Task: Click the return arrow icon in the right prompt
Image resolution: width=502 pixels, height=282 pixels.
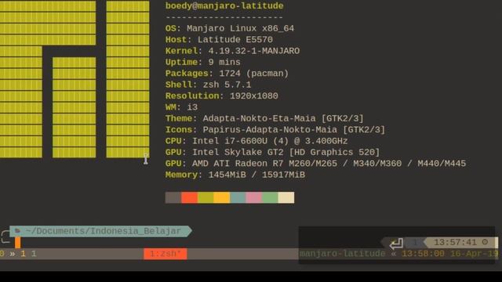Action: [396, 244]
